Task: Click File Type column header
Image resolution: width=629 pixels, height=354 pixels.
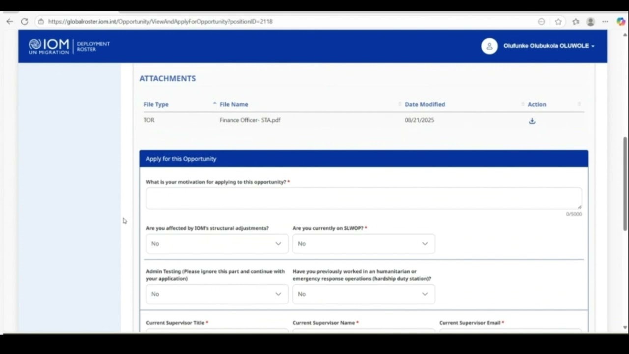Action: tap(156, 104)
